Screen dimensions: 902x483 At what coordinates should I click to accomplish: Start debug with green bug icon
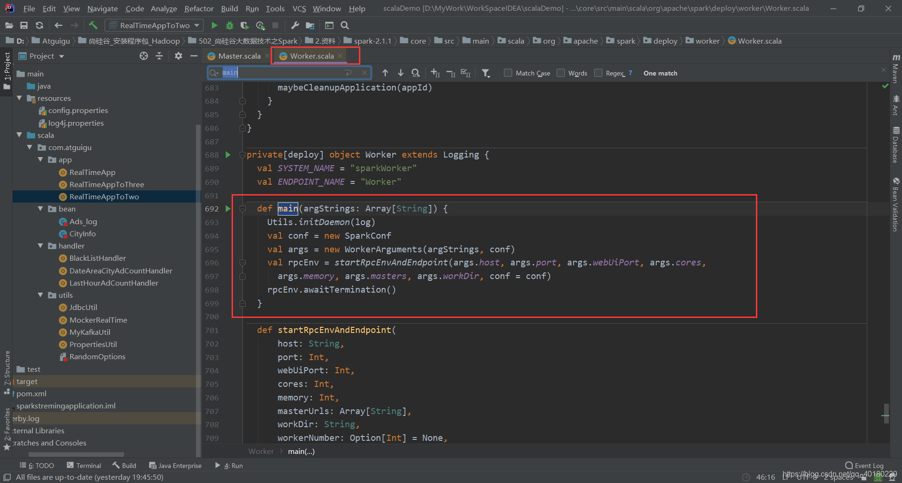pyautogui.click(x=230, y=25)
